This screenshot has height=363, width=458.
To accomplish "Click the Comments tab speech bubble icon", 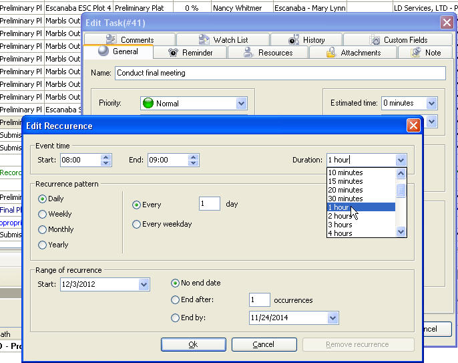I will pos(110,40).
